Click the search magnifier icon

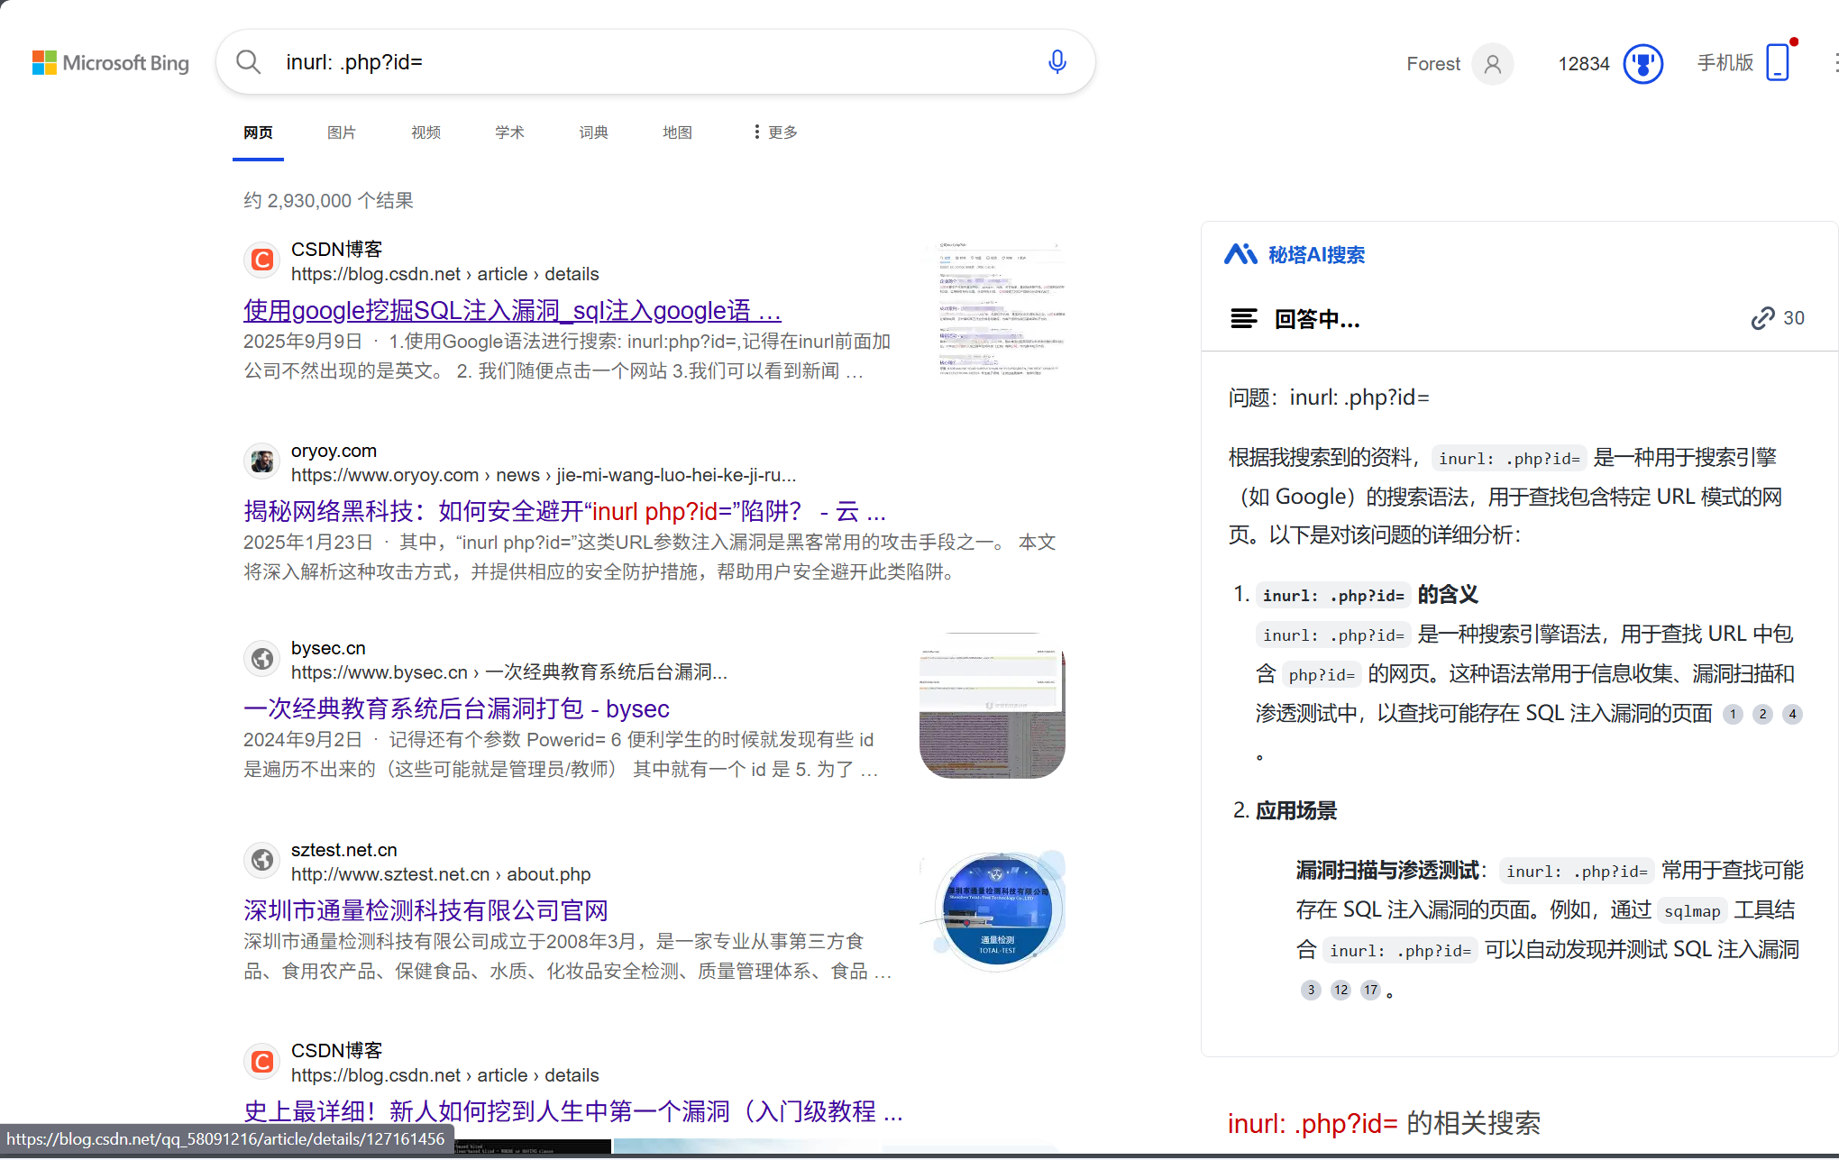248,61
